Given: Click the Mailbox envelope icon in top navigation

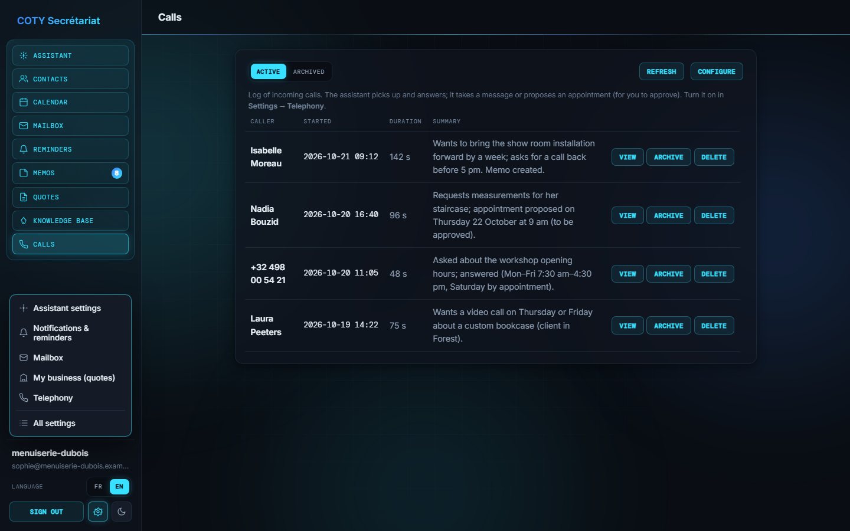Looking at the screenshot, I should pyautogui.click(x=24, y=126).
